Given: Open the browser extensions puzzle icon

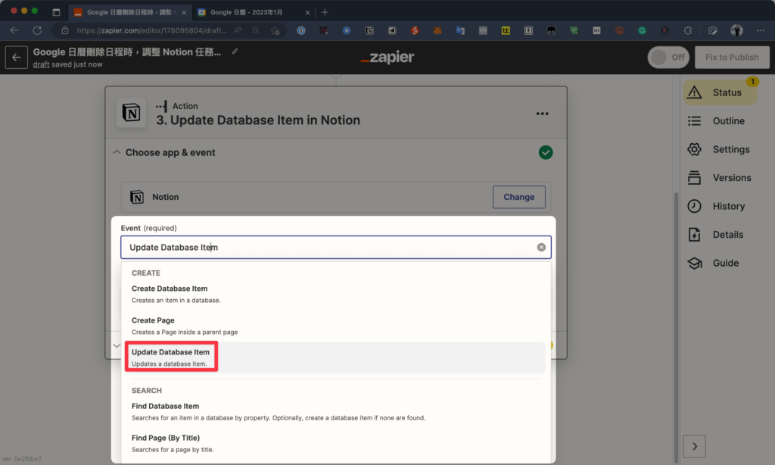Looking at the screenshot, I should click(x=687, y=30).
